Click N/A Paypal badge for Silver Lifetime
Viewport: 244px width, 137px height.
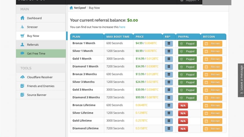coord(183,113)
